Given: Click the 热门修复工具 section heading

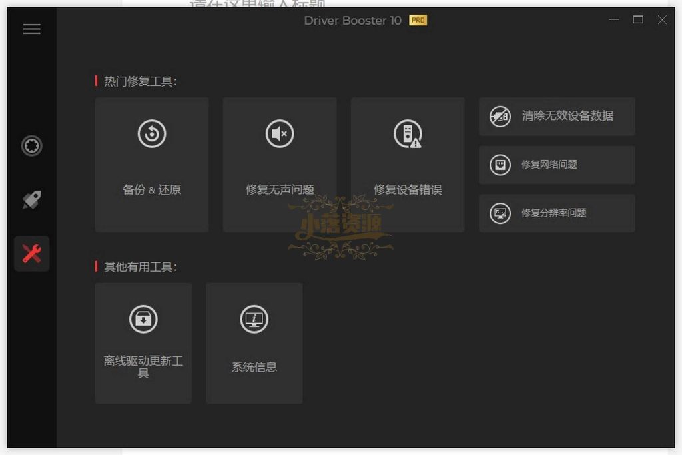Looking at the screenshot, I should (140, 81).
